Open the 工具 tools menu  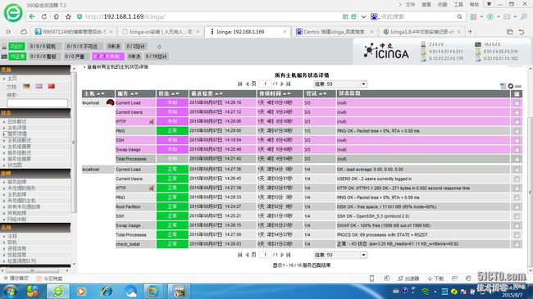click(458, 4)
